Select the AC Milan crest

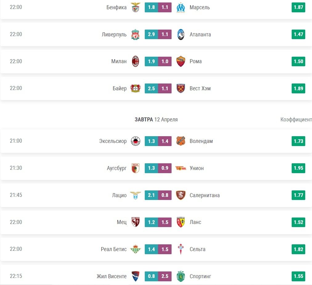(135, 61)
